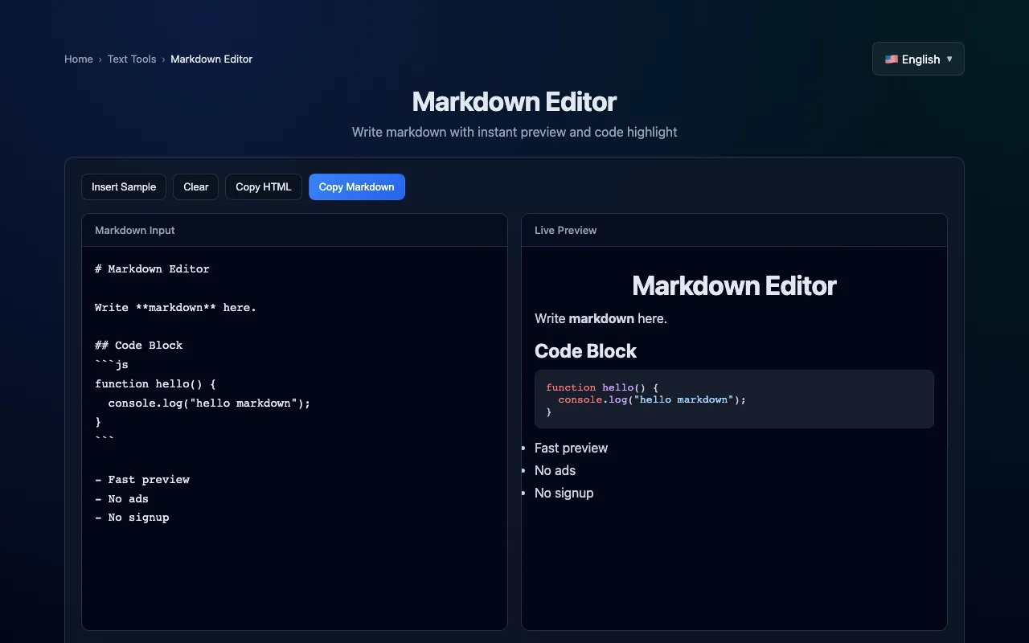Image resolution: width=1029 pixels, height=643 pixels.
Task: Click 'No signup' bullet in preview
Action: [x=564, y=493]
